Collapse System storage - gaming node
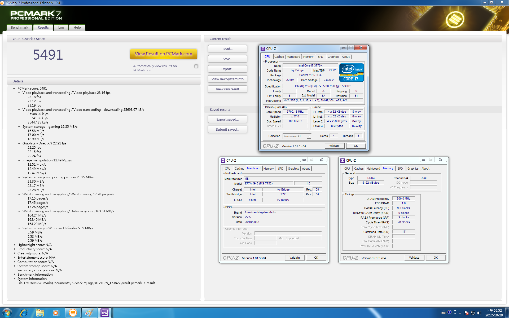The image size is (509, 318). click(19, 127)
